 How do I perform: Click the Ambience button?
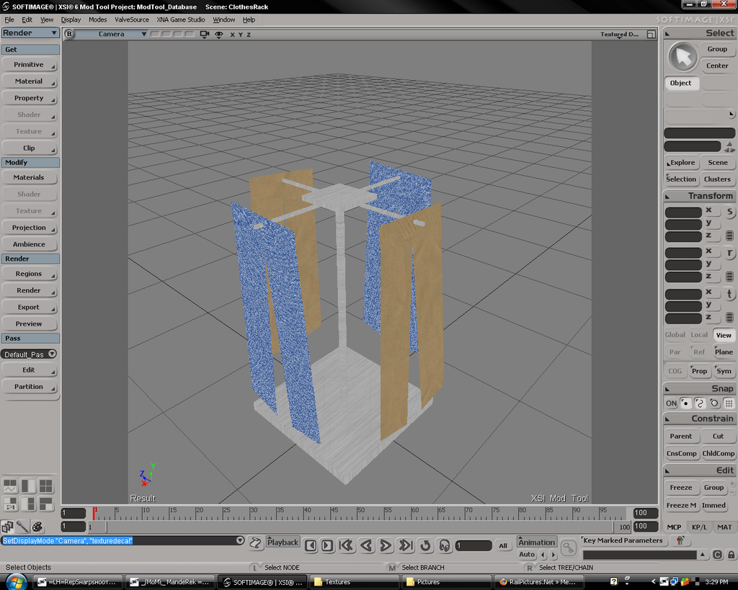(29, 244)
